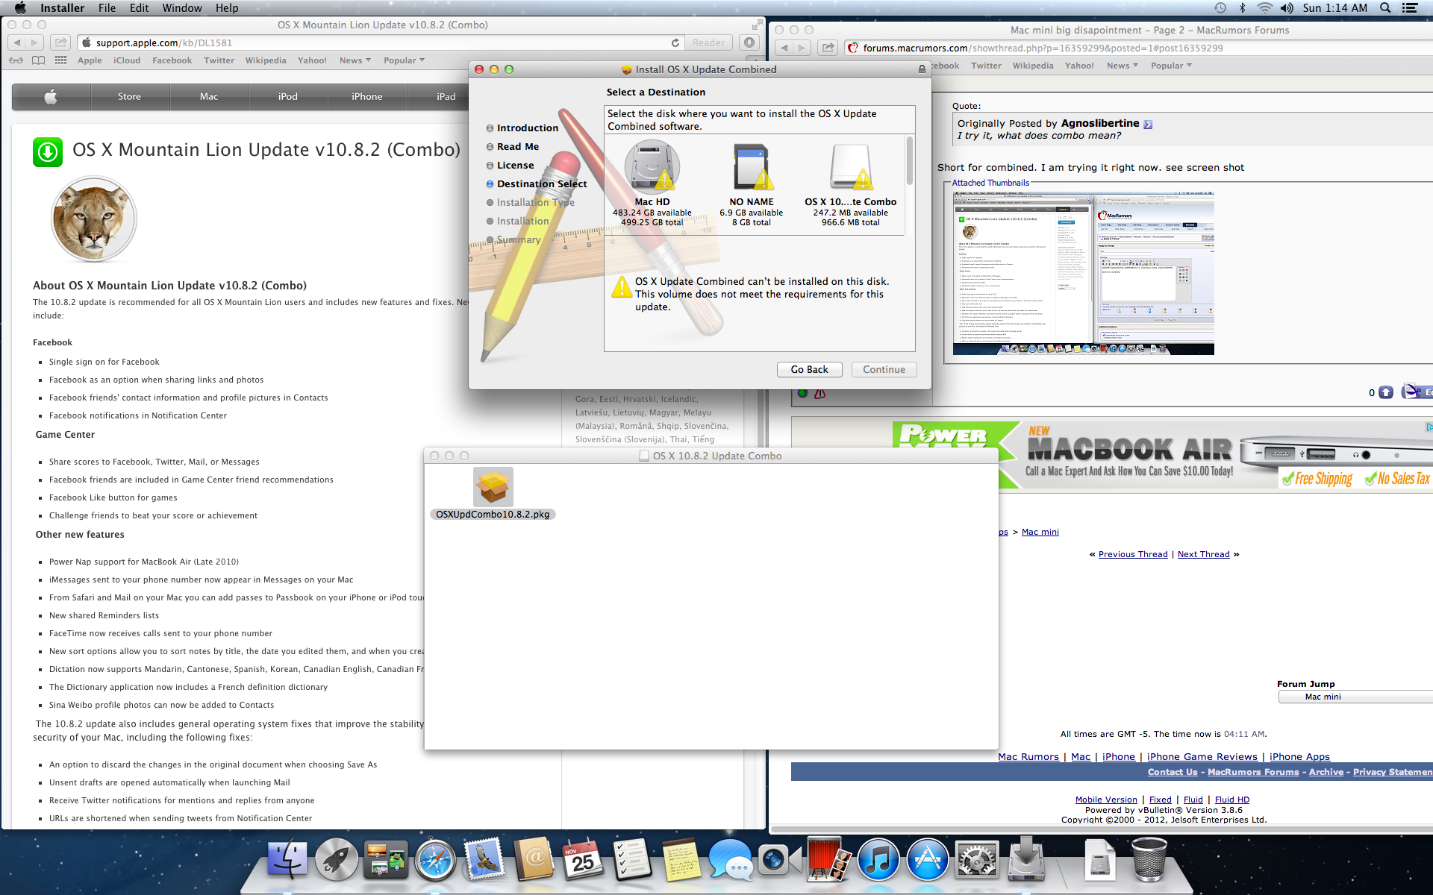This screenshot has width=1433, height=895.
Task: Click Safari reload page icon
Action: [x=675, y=43]
